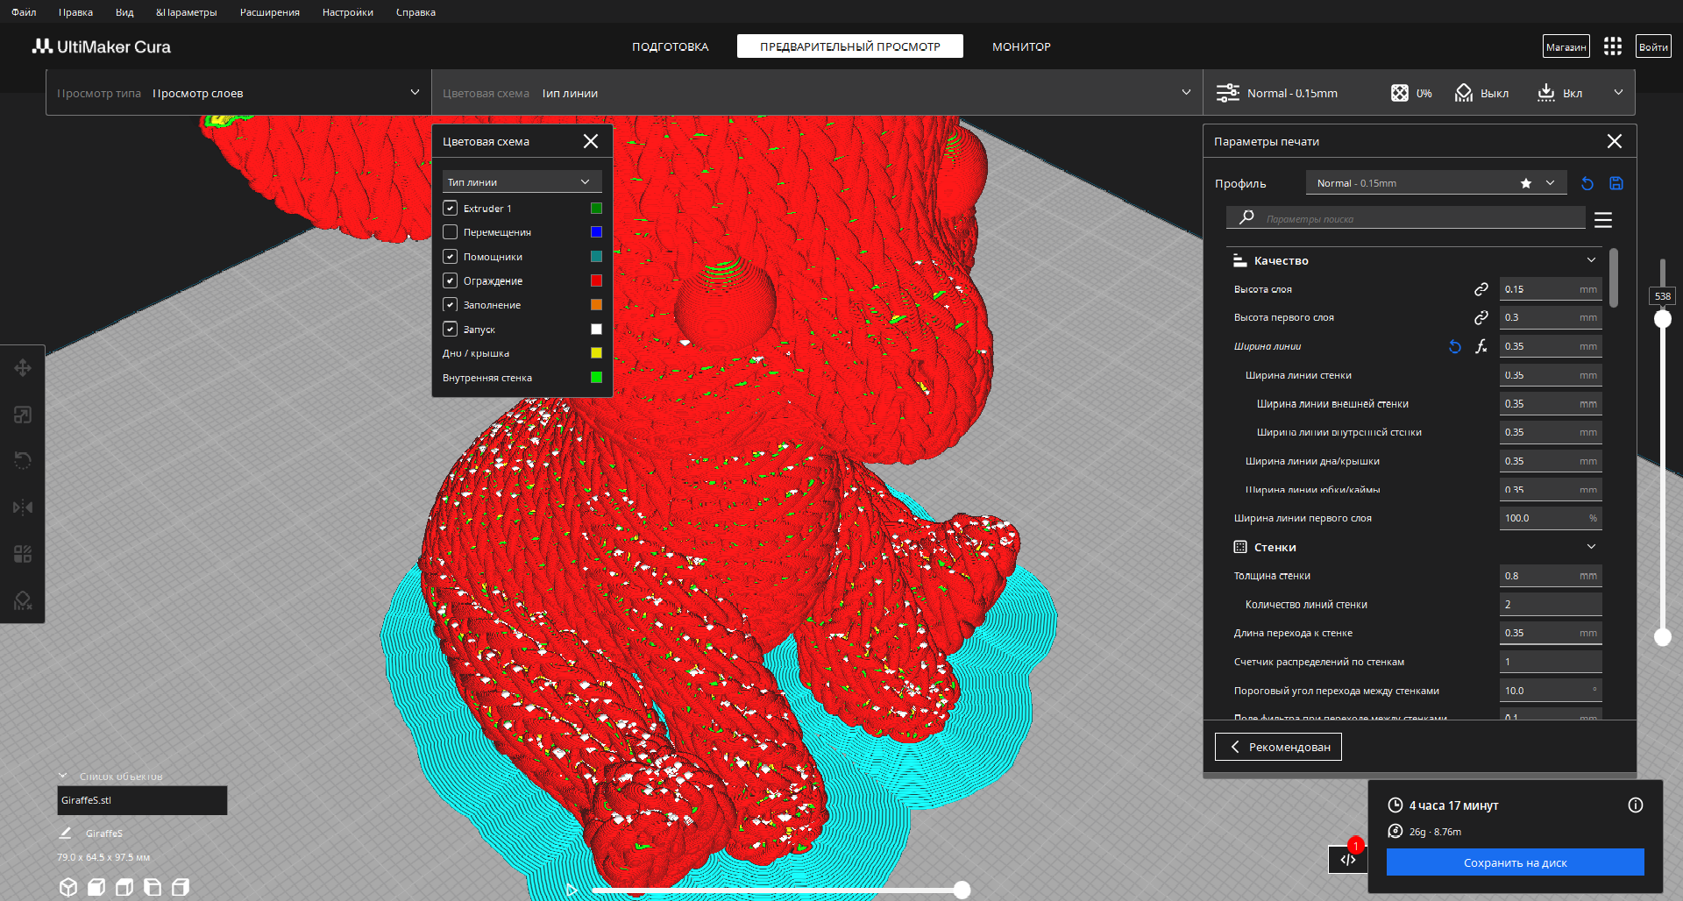1683x901 pixels.
Task: Open the Настройки menu
Action: (x=347, y=12)
